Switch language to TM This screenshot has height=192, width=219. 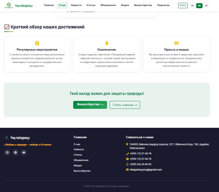pos(192,6)
